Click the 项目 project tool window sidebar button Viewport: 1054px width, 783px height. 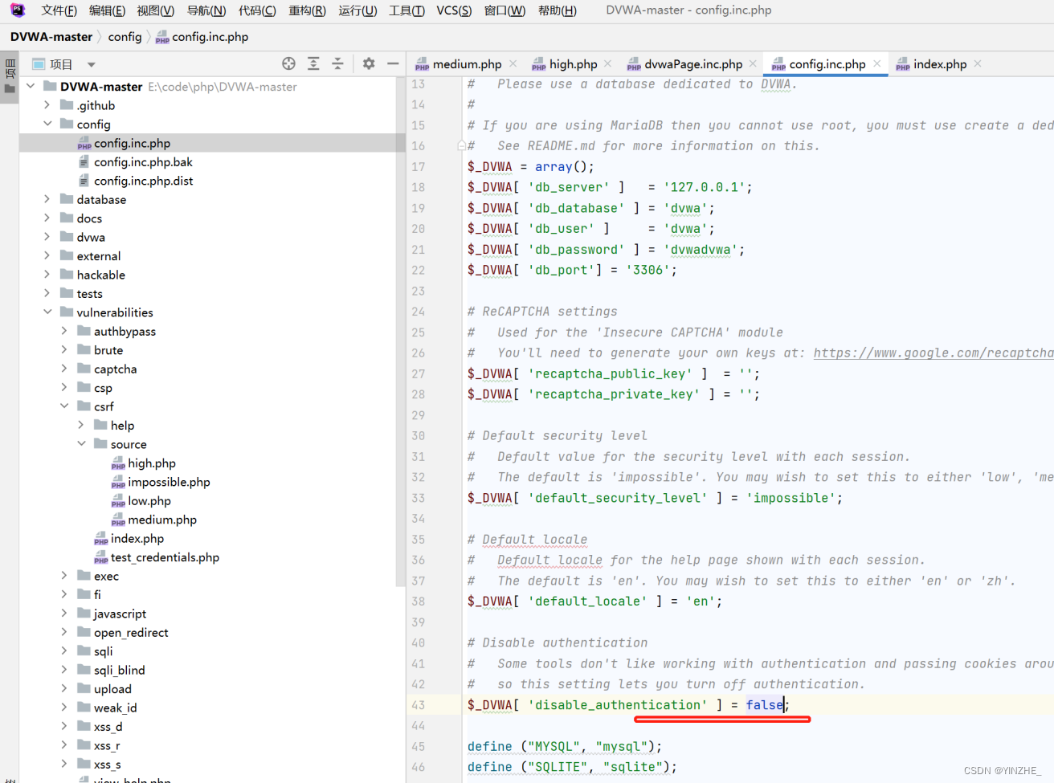click(x=10, y=78)
